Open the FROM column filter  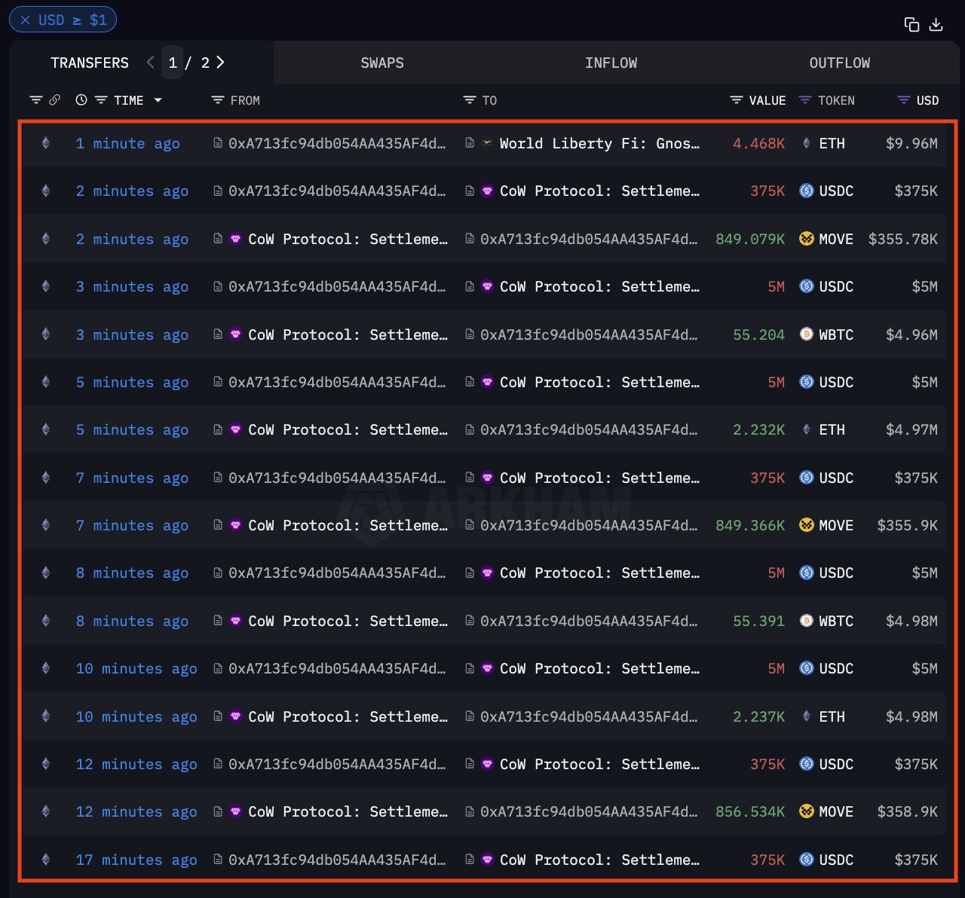pyautogui.click(x=218, y=100)
